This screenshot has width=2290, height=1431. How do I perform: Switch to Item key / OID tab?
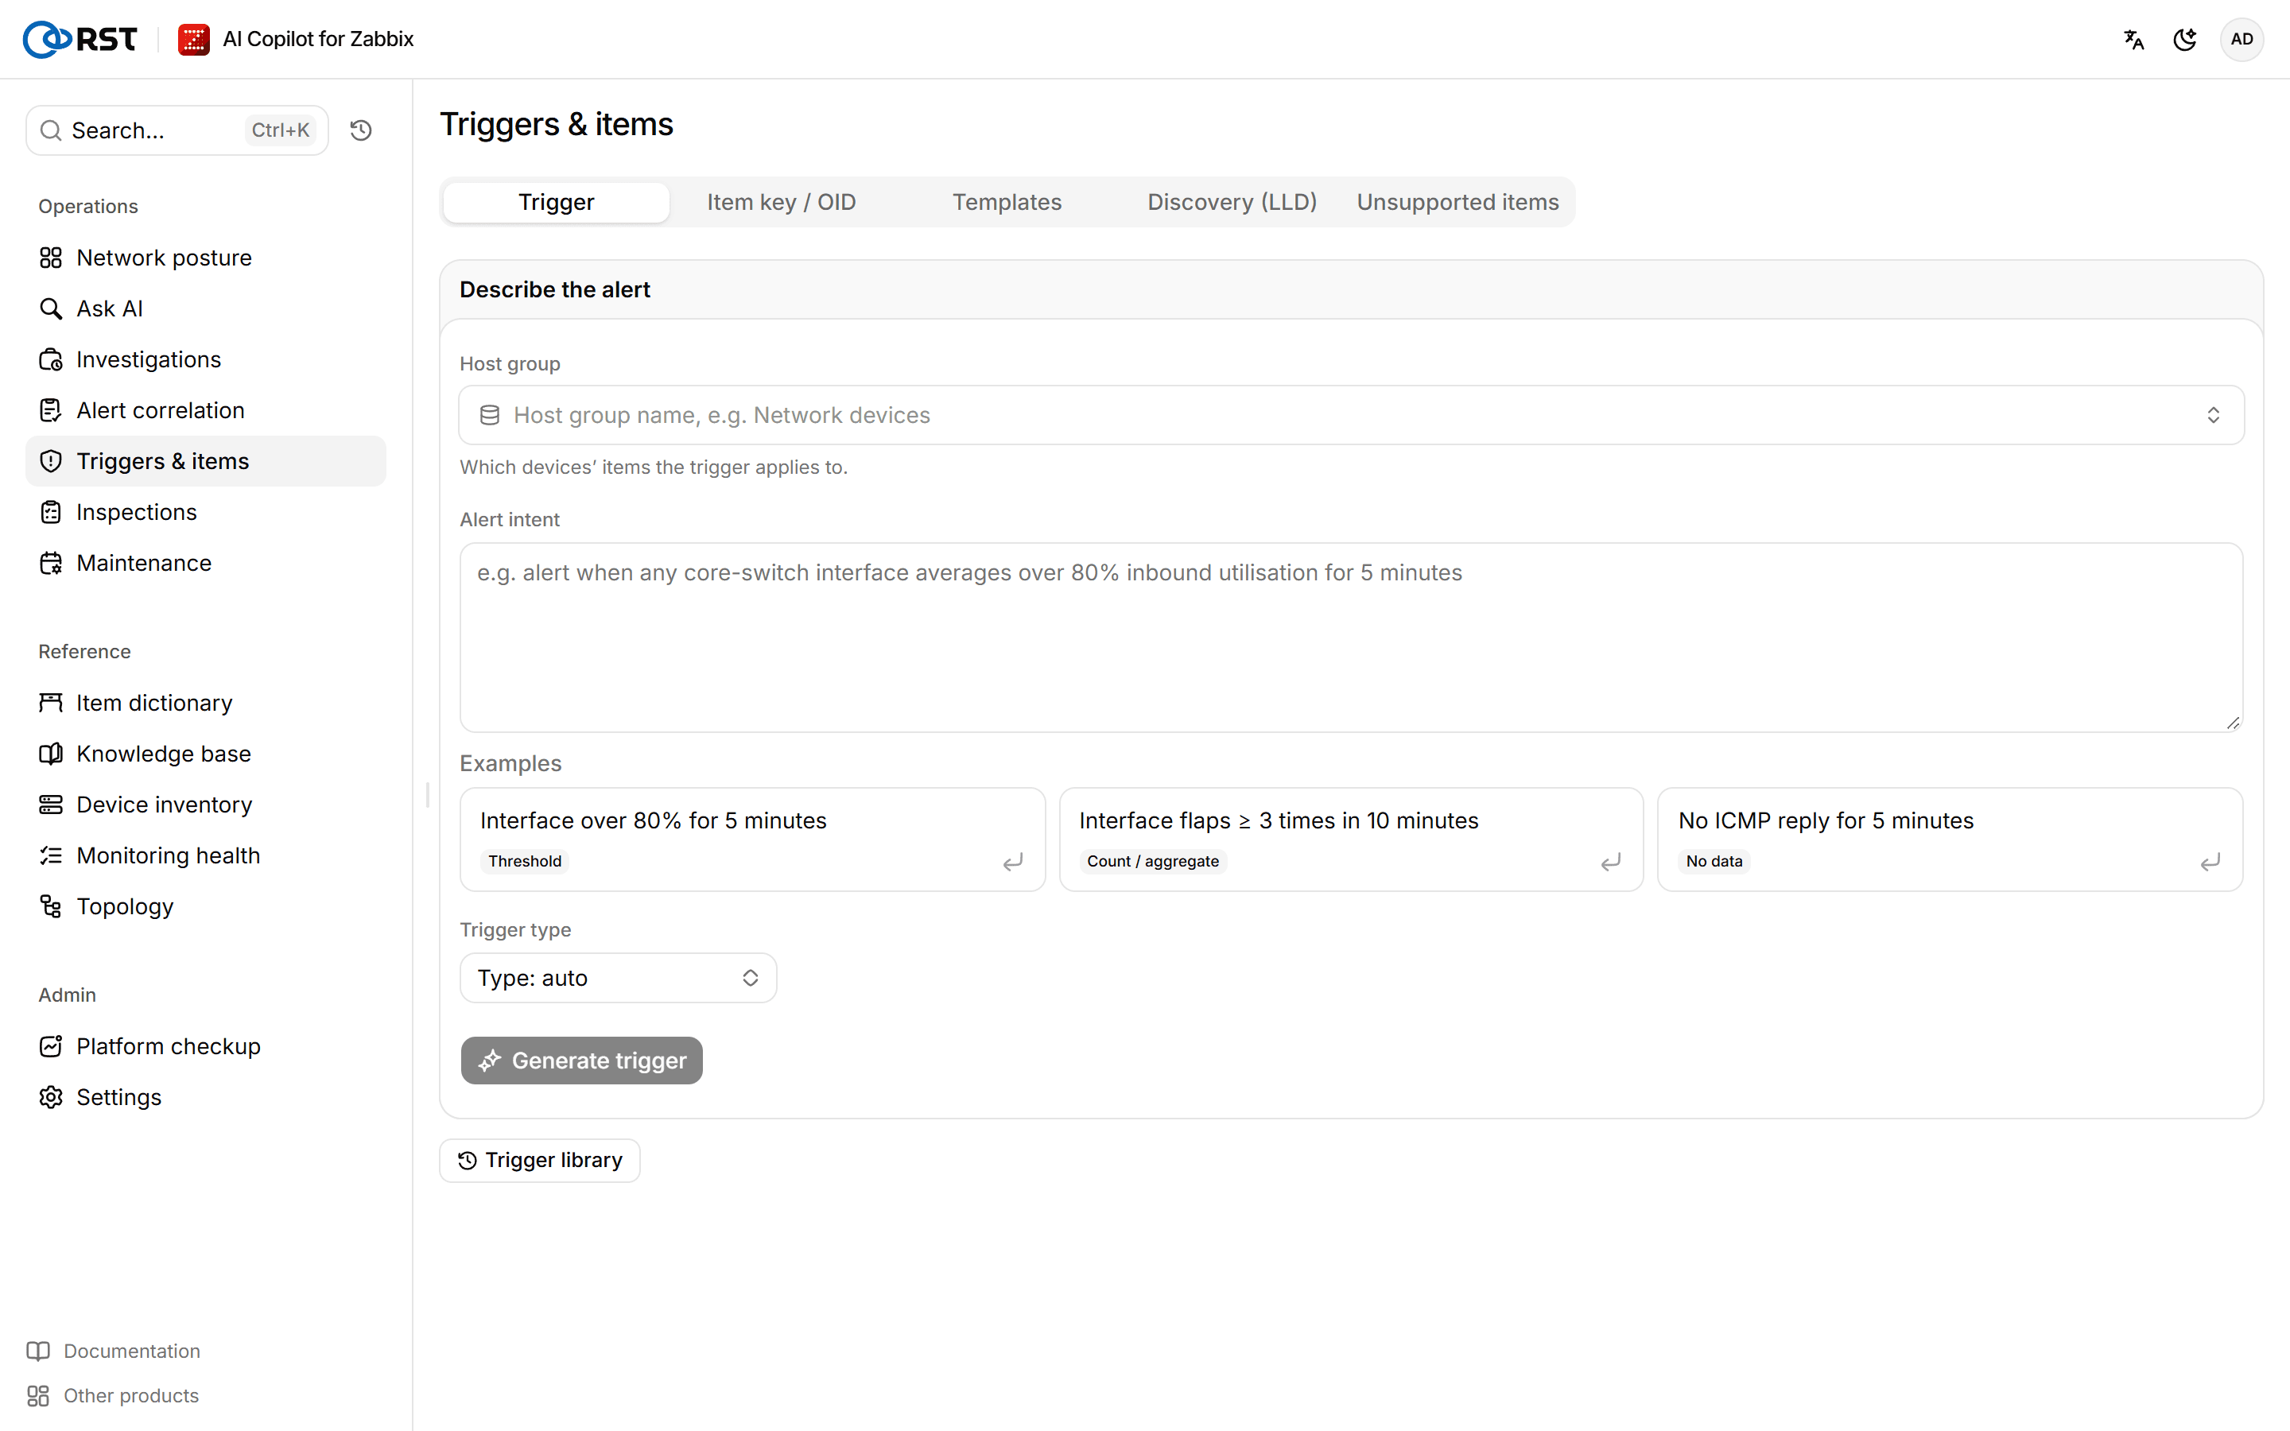click(782, 202)
